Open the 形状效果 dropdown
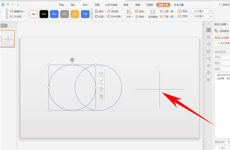 [115, 17]
